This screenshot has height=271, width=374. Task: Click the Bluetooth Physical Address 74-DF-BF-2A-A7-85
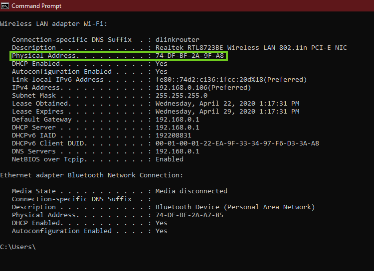coord(189,215)
